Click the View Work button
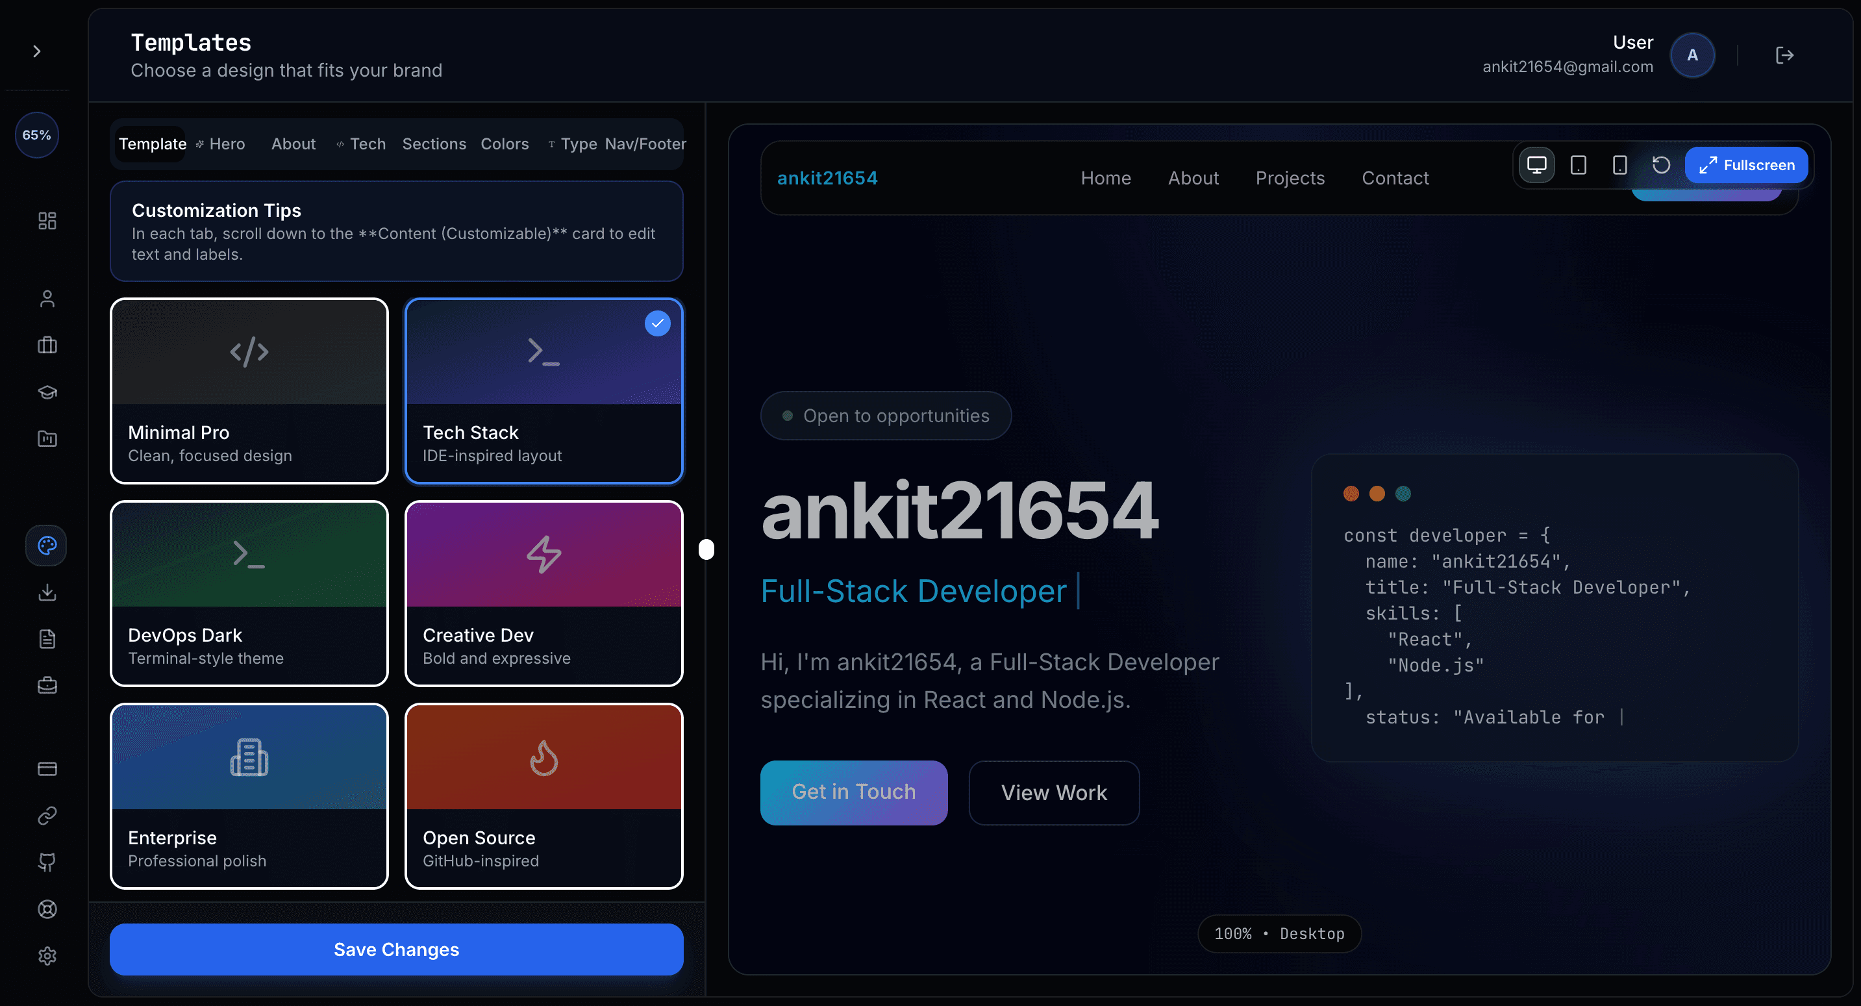The image size is (1861, 1006). click(1054, 792)
